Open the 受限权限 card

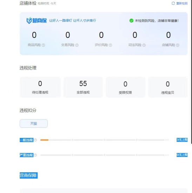point(125,87)
